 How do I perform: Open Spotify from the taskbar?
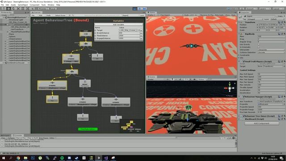click(62, 158)
